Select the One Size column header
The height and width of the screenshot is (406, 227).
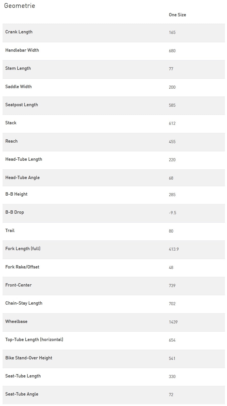coord(177,15)
